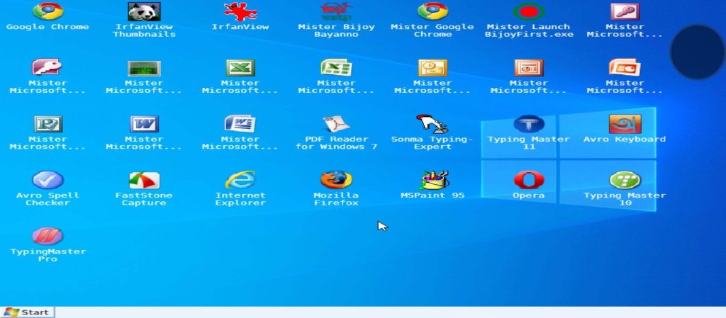The width and height of the screenshot is (726, 318).
Task: Launch Mister Launch BijoyFirst.exe icon
Action: [x=527, y=12]
